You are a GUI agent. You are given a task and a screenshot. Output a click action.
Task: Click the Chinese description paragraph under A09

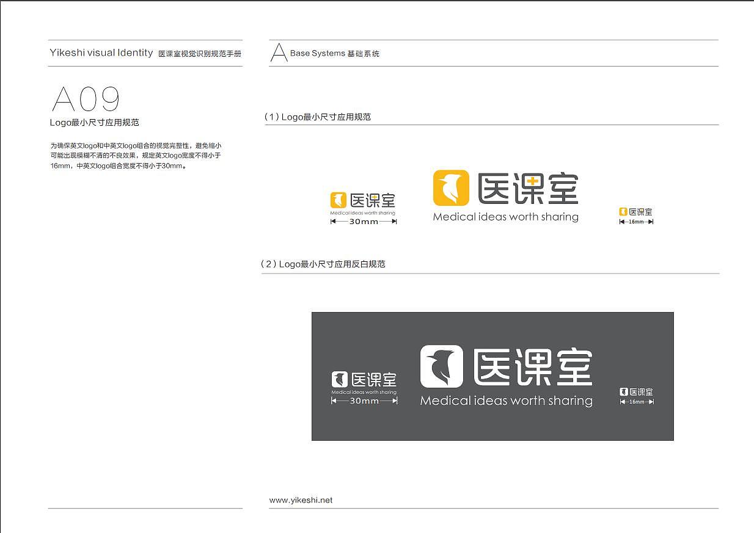[136, 156]
